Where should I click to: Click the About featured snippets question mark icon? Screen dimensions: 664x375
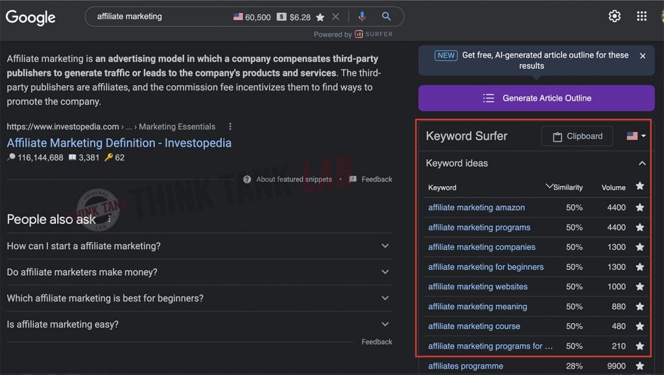coord(247,179)
